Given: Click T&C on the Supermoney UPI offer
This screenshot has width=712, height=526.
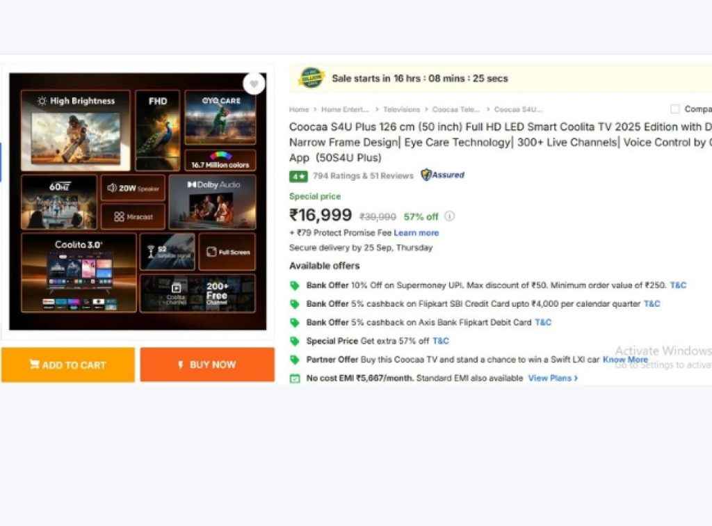Looking at the screenshot, I should (678, 285).
